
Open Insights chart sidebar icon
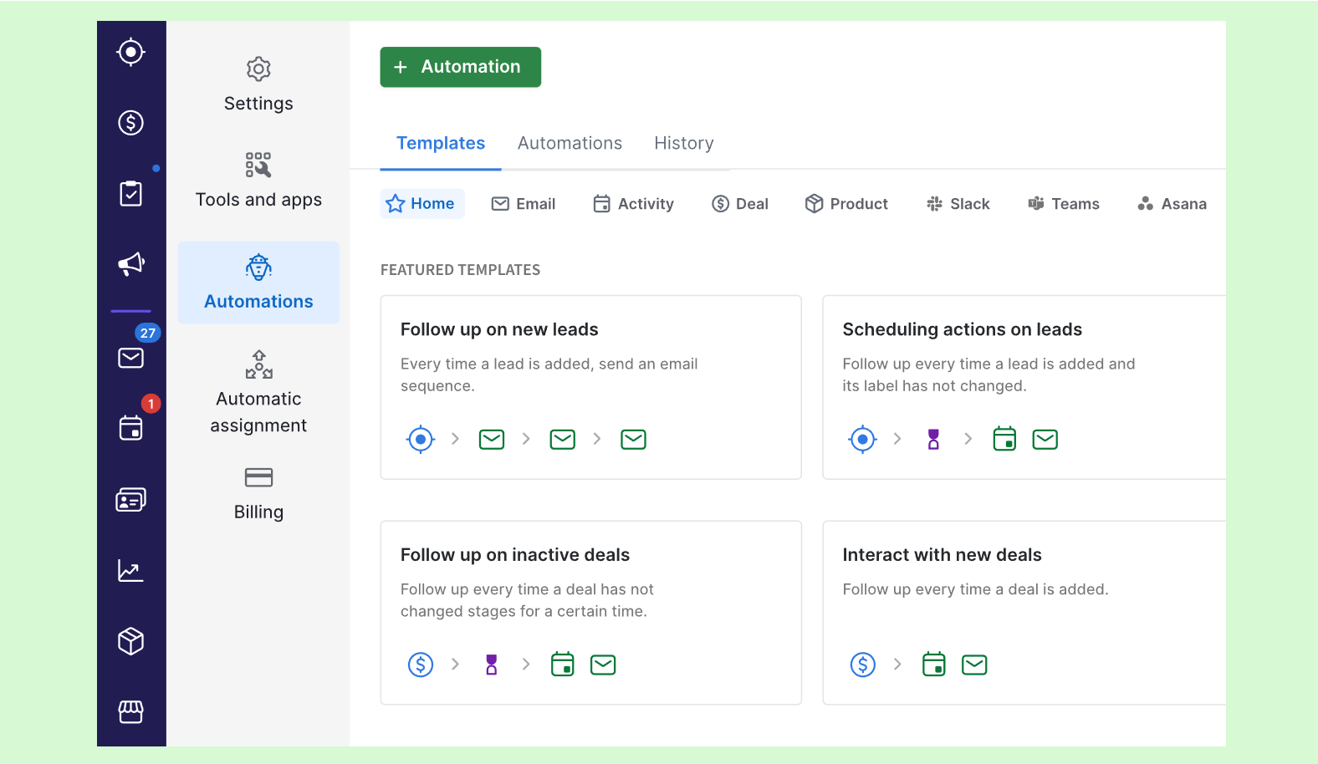click(x=130, y=571)
